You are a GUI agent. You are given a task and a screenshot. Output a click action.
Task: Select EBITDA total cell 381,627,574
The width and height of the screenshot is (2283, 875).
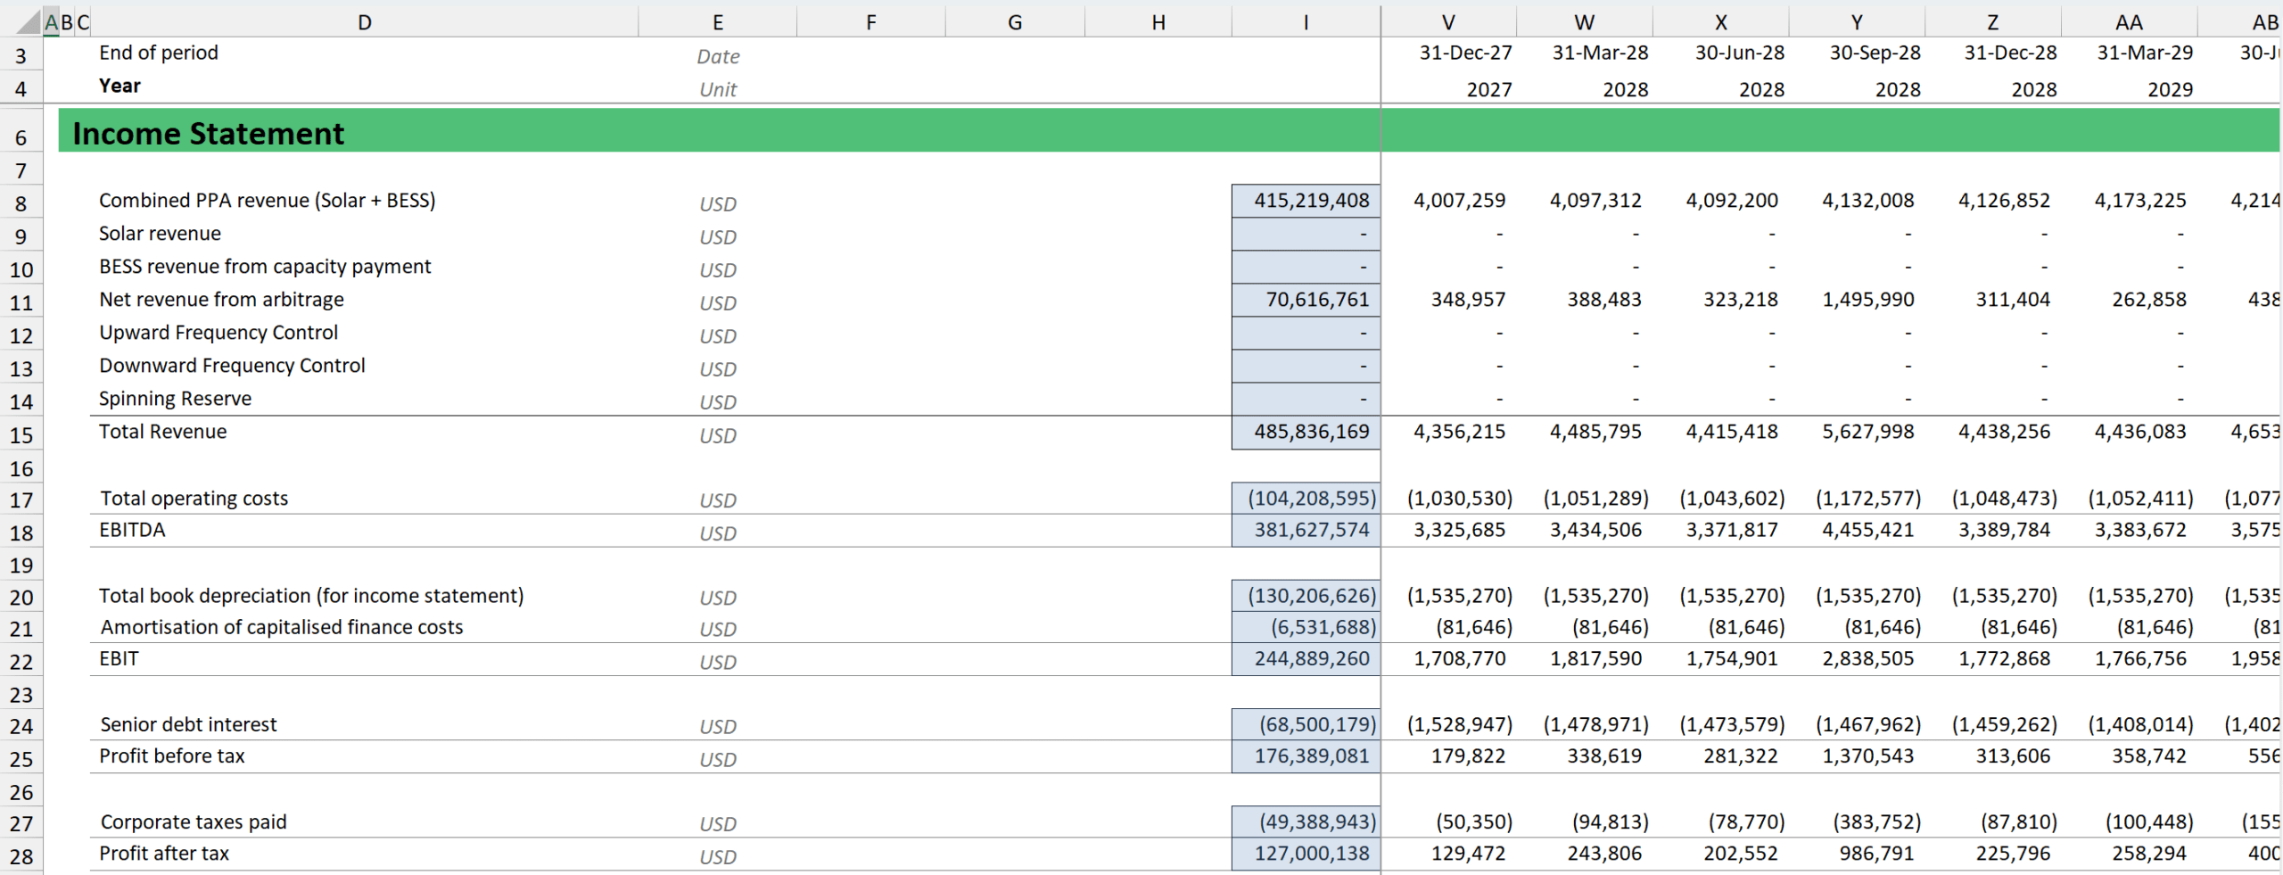1306,531
